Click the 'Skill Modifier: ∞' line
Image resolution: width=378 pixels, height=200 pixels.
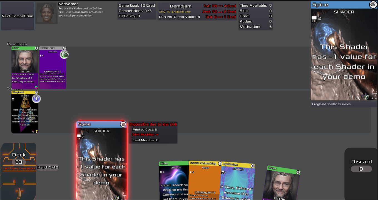pyautogui.click(x=145, y=134)
